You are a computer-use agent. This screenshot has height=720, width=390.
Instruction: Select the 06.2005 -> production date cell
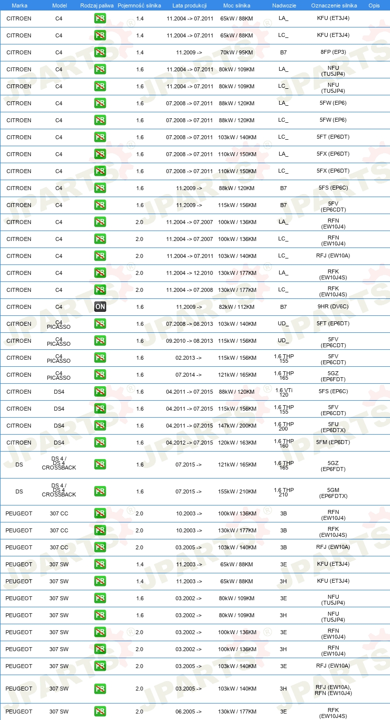click(x=189, y=712)
